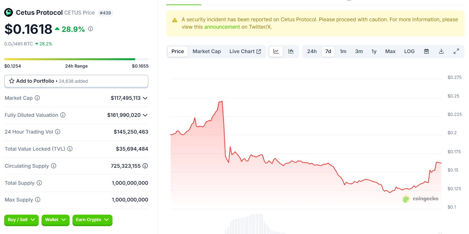This screenshot has height=234, width=469.
Task: Click the warning triangle alert icon
Action: click(175, 20)
